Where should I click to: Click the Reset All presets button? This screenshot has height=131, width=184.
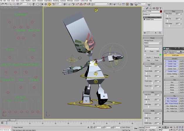tap(156, 58)
